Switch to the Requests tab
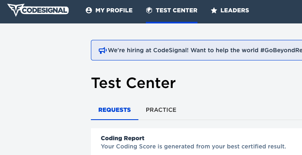This screenshot has height=155, width=302. pos(114,110)
